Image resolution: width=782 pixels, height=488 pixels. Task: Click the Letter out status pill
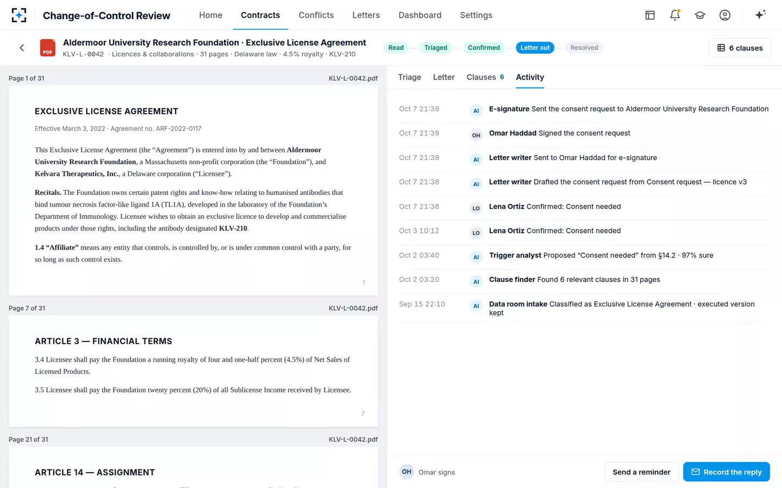535,48
